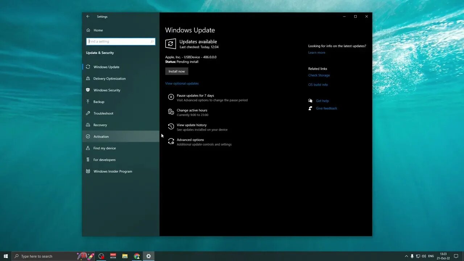The height and width of the screenshot is (261, 464).
Task: Click the clock icon for active hours
Action: [171, 112]
